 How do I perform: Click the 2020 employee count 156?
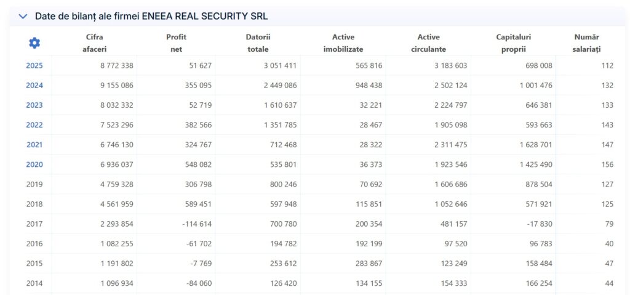(x=607, y=164)
